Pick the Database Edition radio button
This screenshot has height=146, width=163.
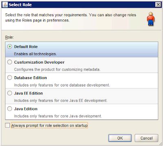[x=9, y=78]
